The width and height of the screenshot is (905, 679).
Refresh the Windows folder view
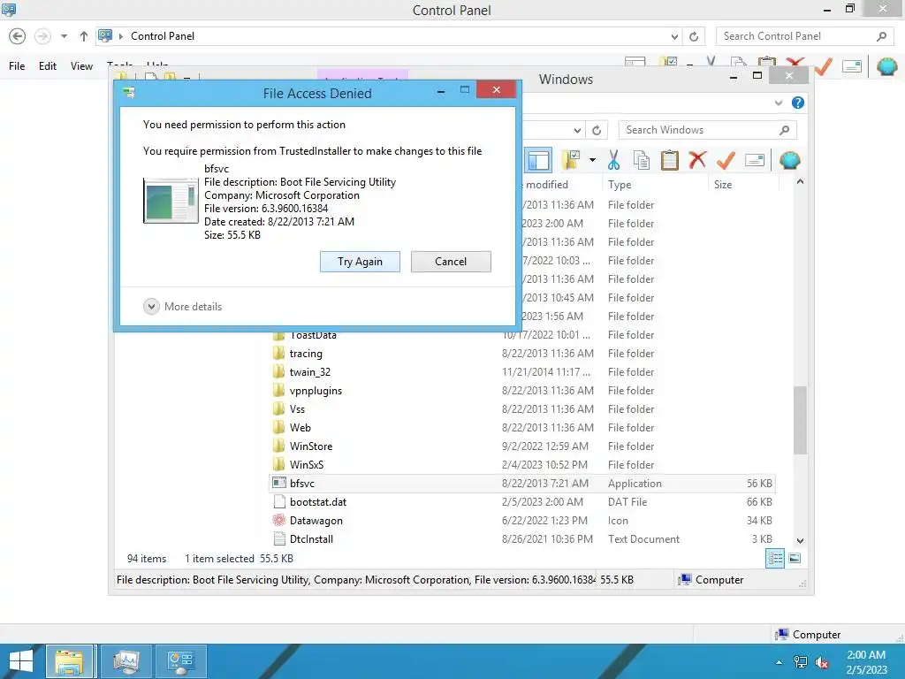pos(597,130)
